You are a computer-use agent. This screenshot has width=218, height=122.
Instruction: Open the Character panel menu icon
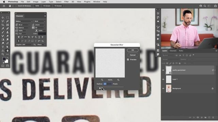(45, 16)
